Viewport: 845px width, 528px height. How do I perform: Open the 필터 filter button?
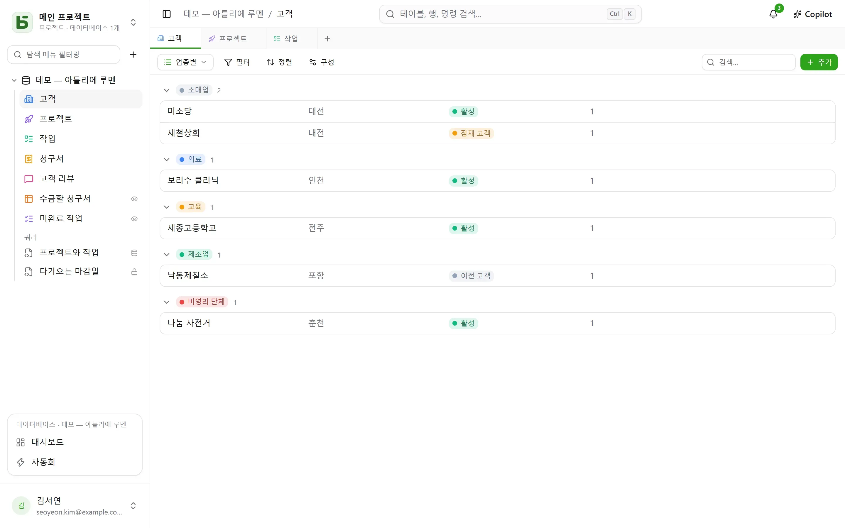237,62
